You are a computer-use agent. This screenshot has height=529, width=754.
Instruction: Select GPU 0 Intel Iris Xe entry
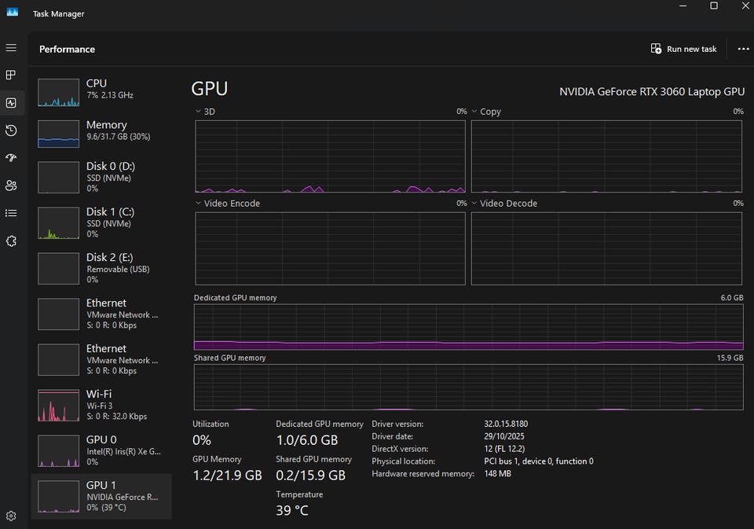pos(101,450)
